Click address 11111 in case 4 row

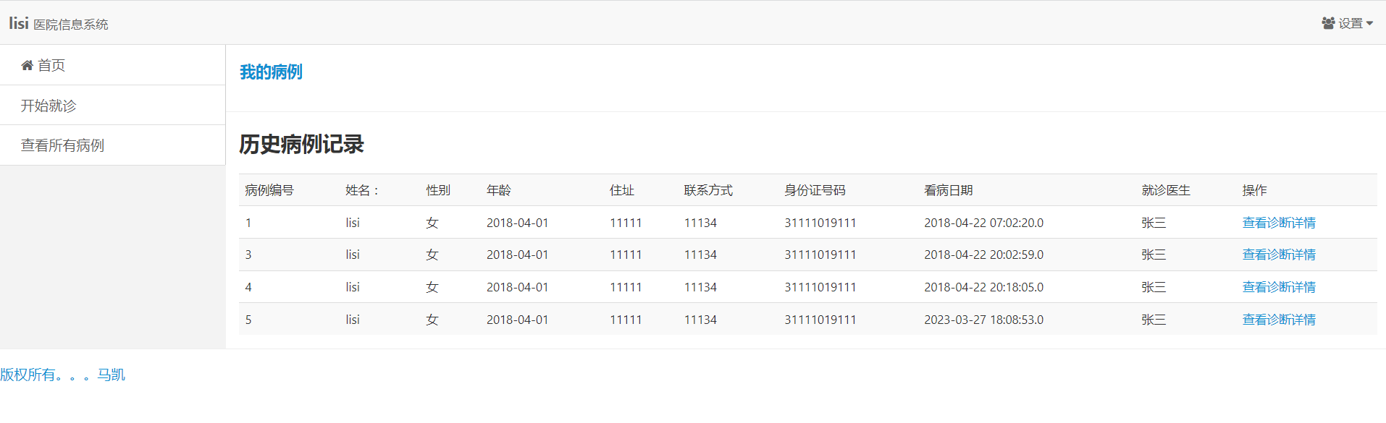point(626,287)
